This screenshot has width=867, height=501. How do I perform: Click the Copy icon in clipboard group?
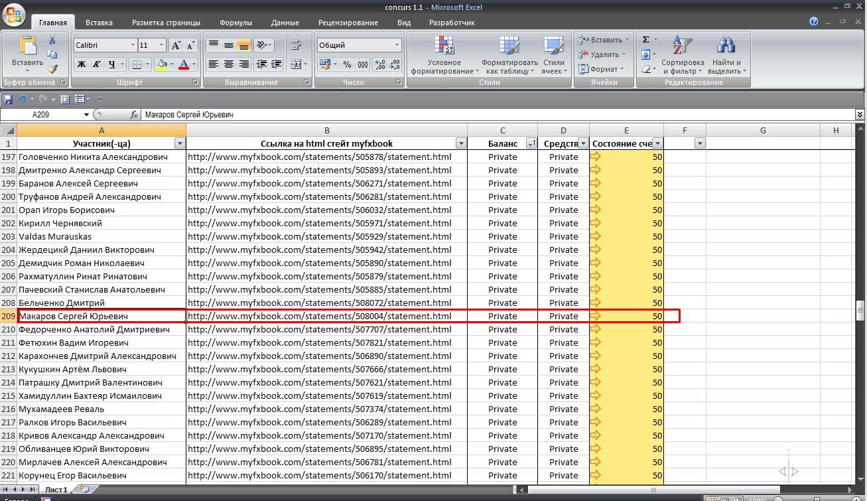coord(52,54)
